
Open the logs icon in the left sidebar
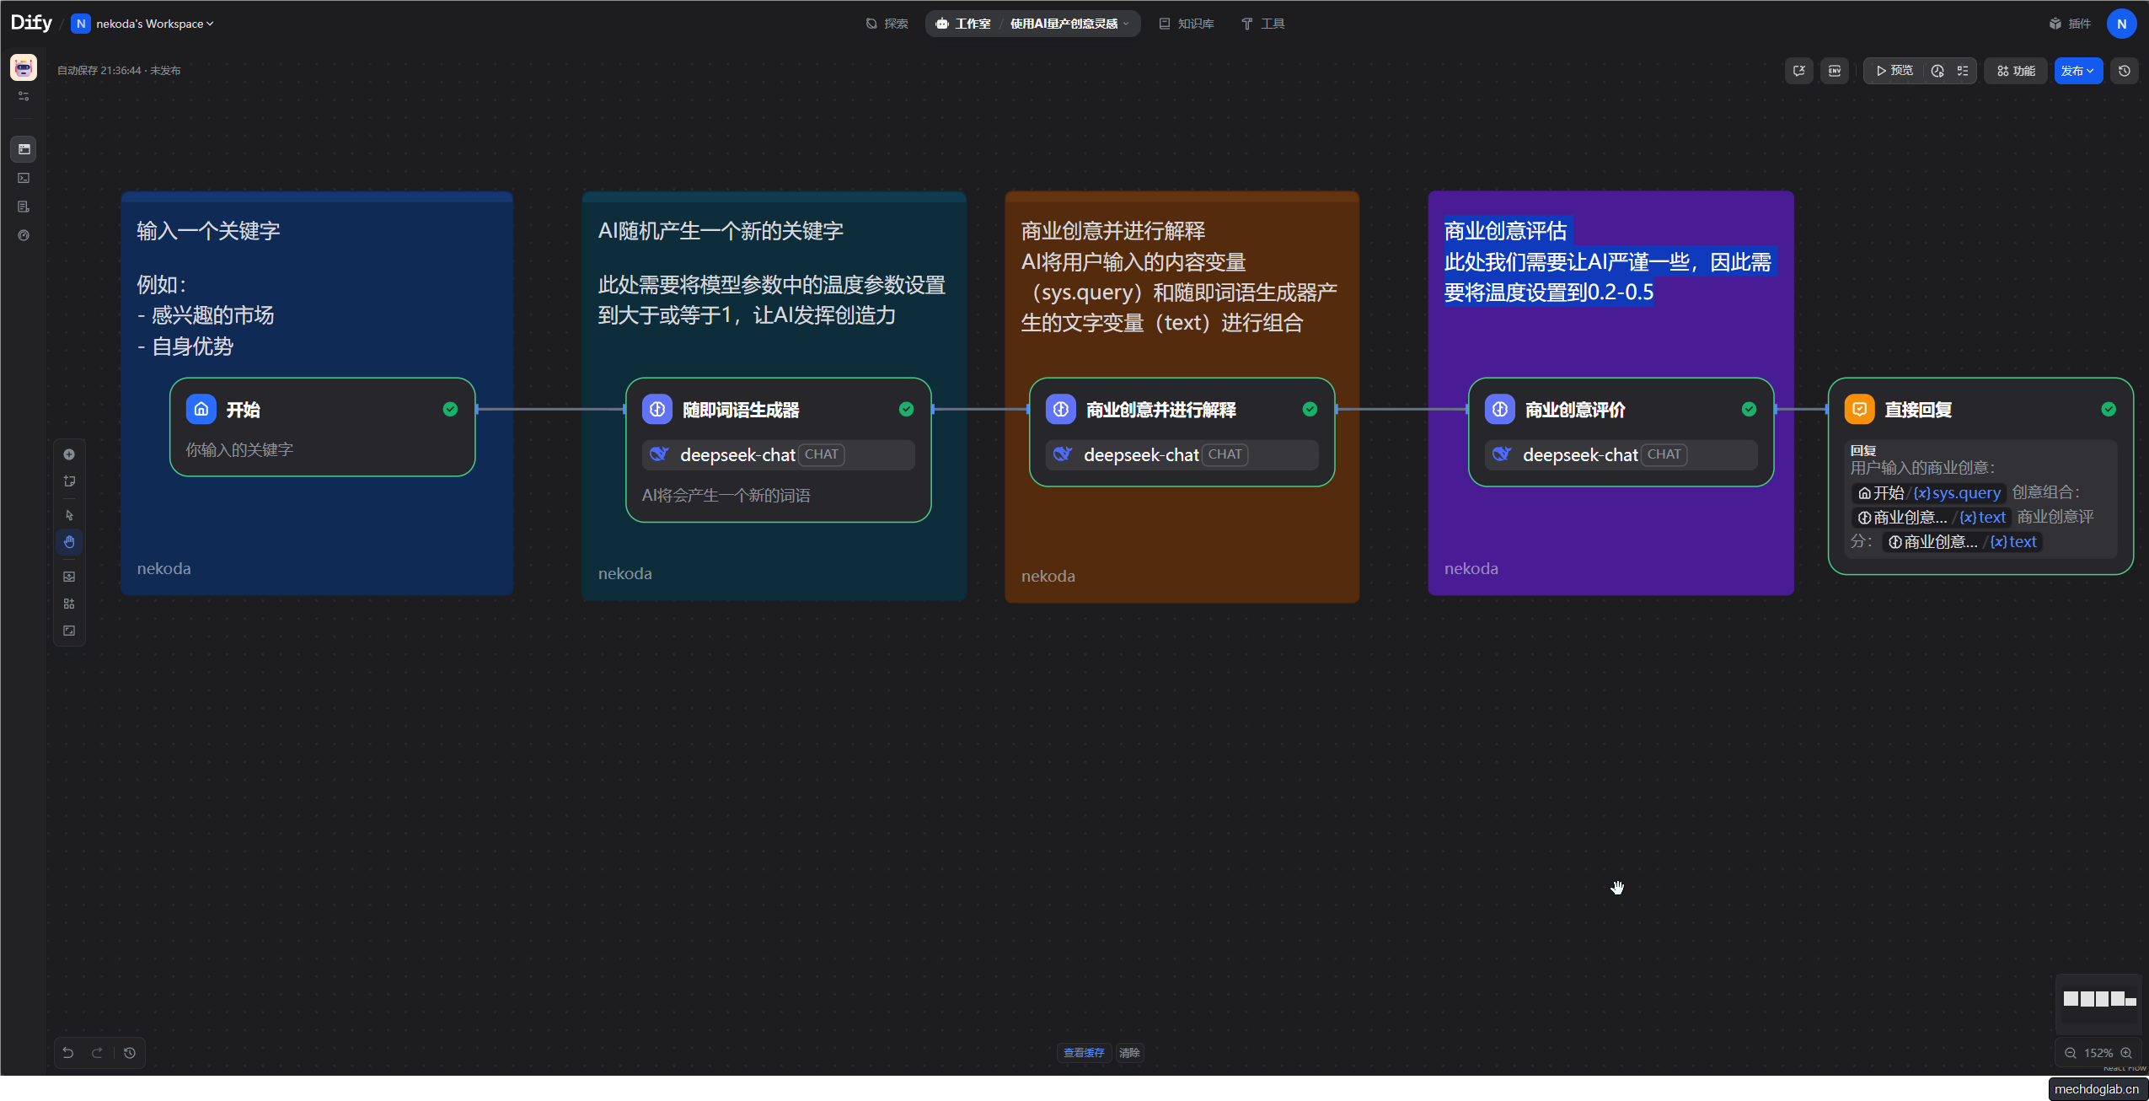pos(24,207)
